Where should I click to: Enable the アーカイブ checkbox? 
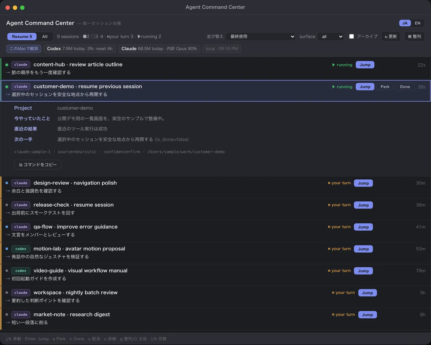point(352,37)
